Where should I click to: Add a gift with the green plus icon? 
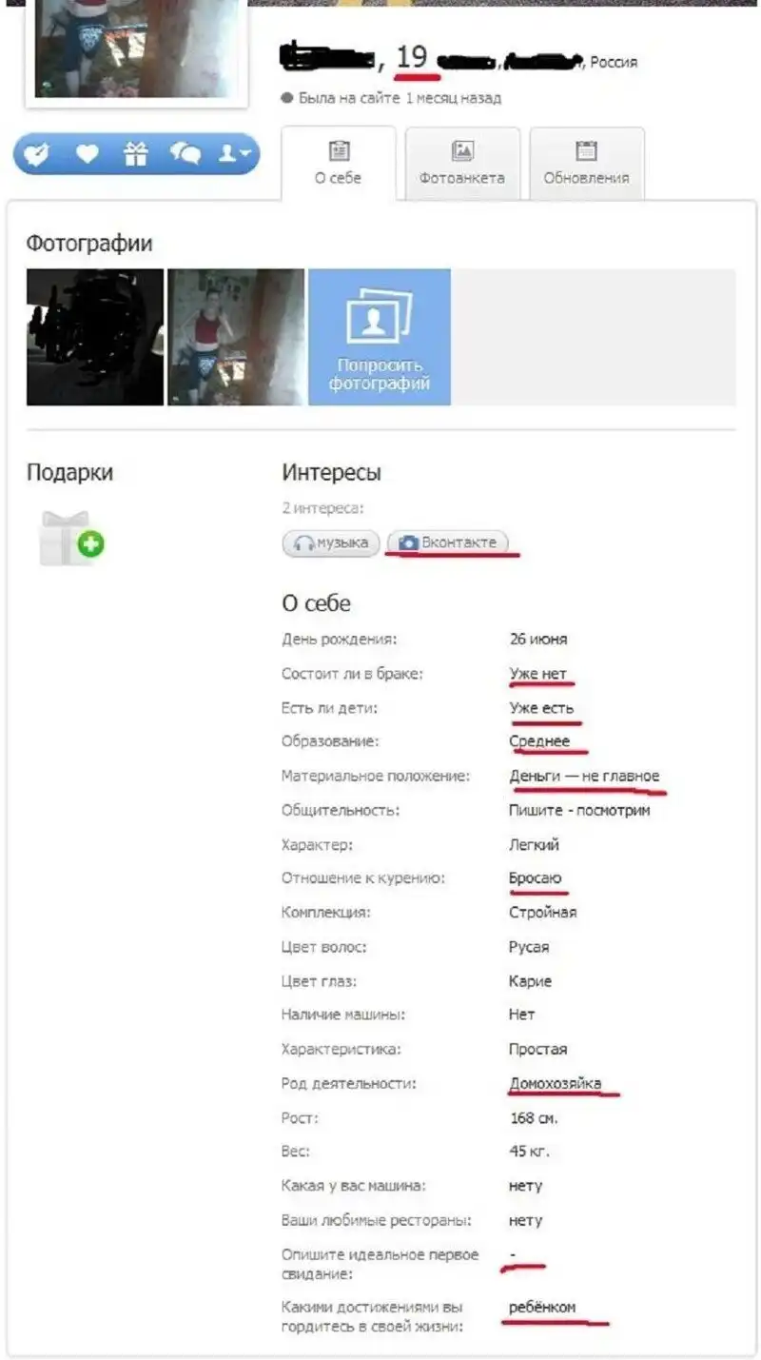click(x=92, y=544)
